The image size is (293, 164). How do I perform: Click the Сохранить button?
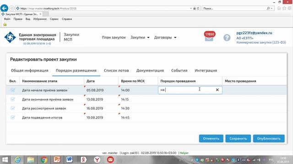[238, 138]
